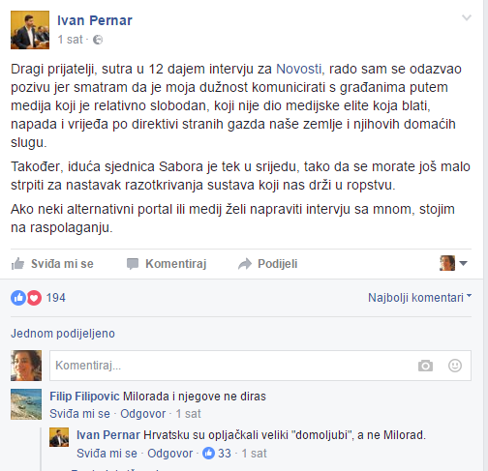Like Ivan Pernar's reply comment
The image size is (488, 471).
[x=107, y=454]
